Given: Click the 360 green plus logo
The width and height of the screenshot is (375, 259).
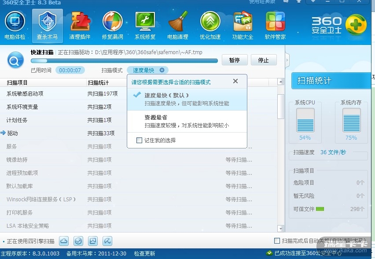Looking at the screenshot, I should (x=356, y=25).
